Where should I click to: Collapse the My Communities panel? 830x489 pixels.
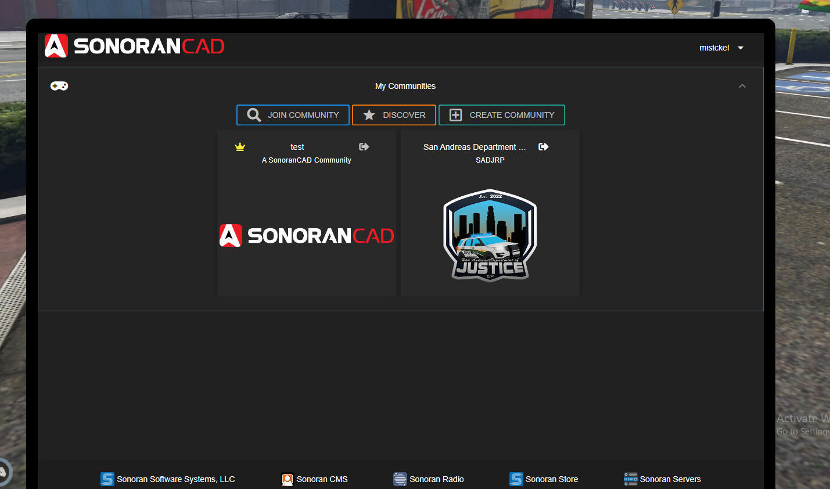click(742, 86)
